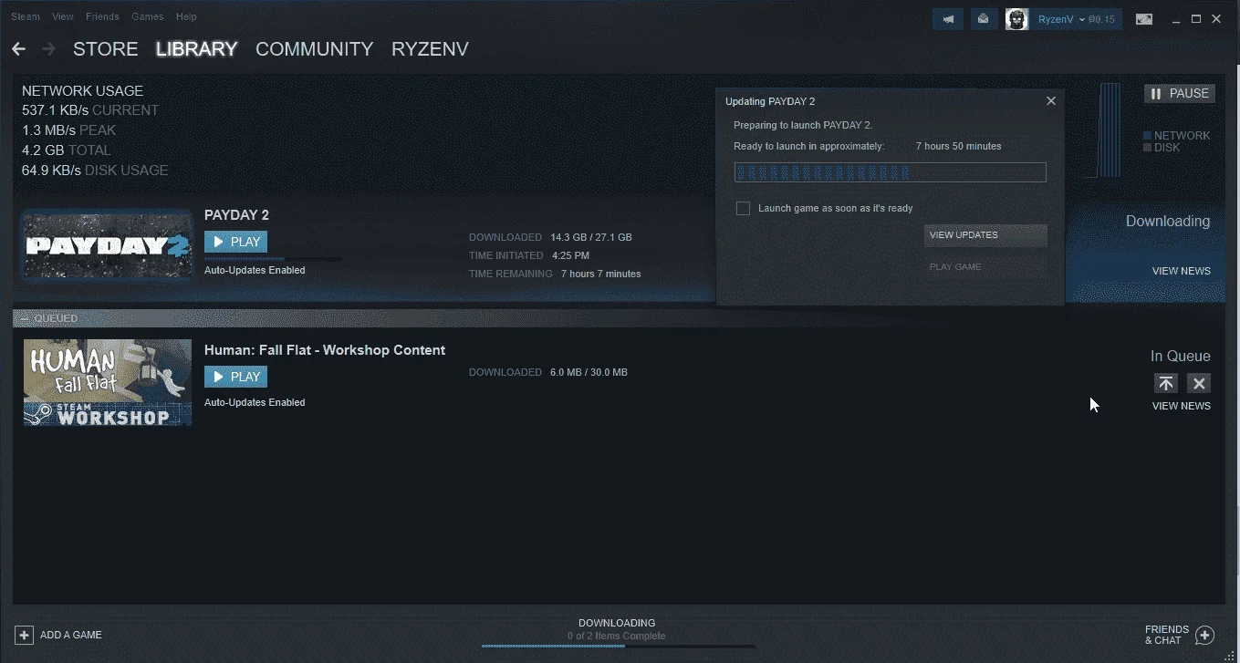Click the 64.9 KB/s disk usage value

[51, 171]
